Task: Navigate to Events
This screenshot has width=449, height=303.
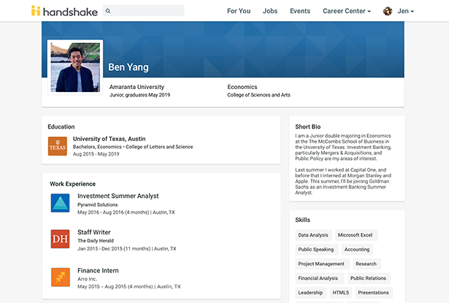Action: point(299,11)
